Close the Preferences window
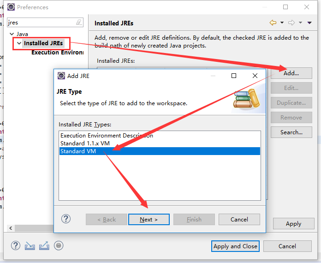Viewport: 321px width, 263px height. click(x=306, y=7)
